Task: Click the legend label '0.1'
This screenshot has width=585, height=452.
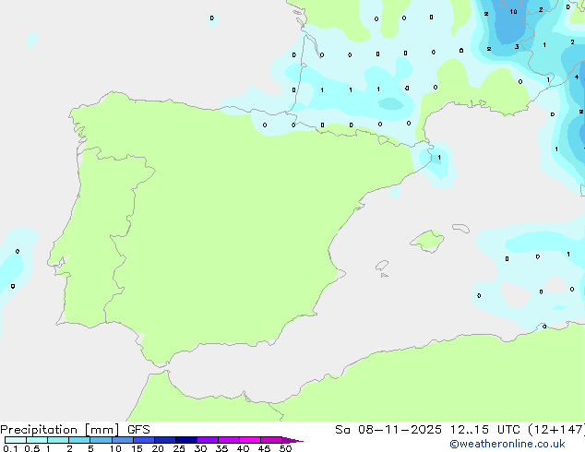Action: 10,448
